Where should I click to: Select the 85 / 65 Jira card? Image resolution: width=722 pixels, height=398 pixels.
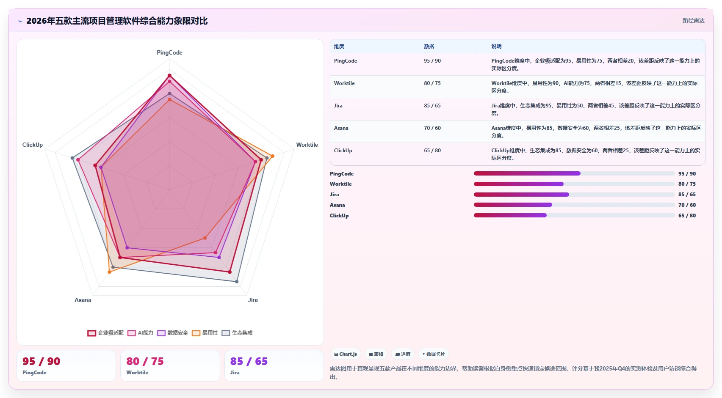[x=274, y=365]
